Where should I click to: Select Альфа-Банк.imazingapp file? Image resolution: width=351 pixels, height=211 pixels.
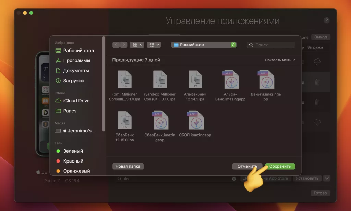230,86
